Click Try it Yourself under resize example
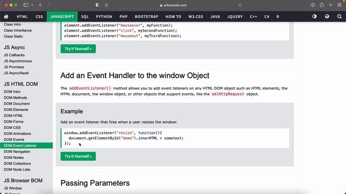The height and width of the screenshot is (194, 346). (78, 156)
